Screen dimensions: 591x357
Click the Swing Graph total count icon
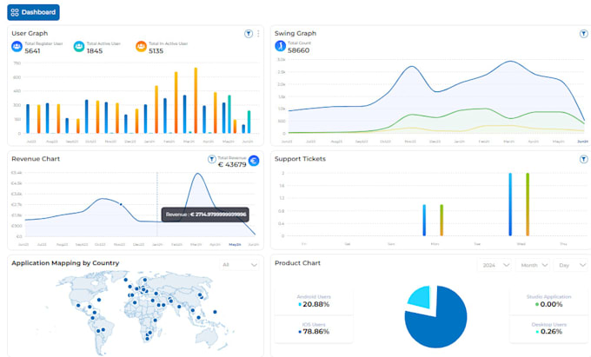click(280, 46)
